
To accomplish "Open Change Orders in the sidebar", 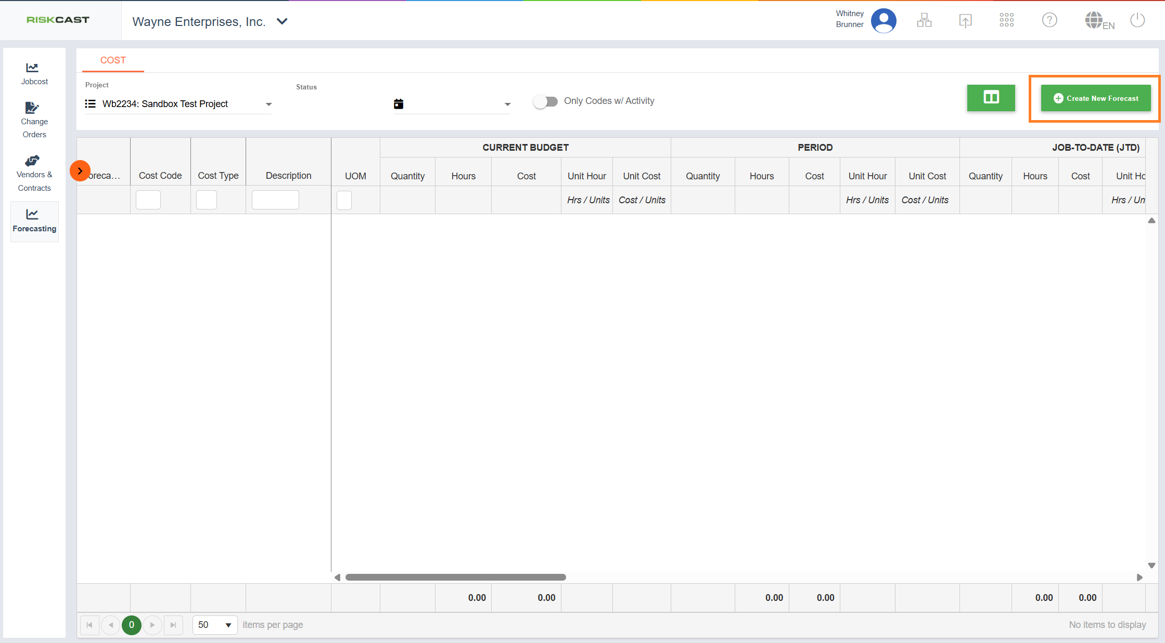I will click(x=34, y=120).
